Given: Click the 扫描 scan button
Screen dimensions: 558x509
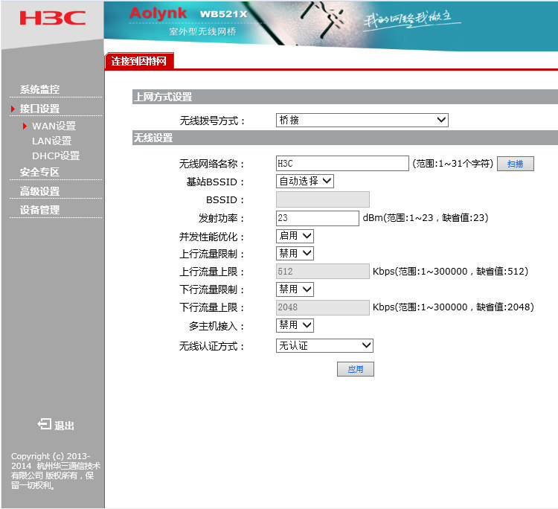Looking at the screenshot, I should pyautogui.click(x=516, y=164).
